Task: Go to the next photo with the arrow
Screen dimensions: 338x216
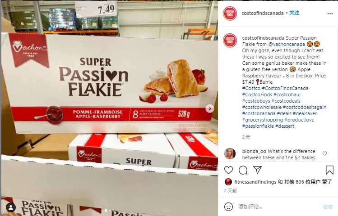Action: pos(209,108)
